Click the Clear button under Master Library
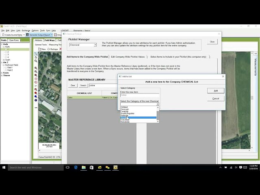The image size is (260, 195). click(73, 85)
